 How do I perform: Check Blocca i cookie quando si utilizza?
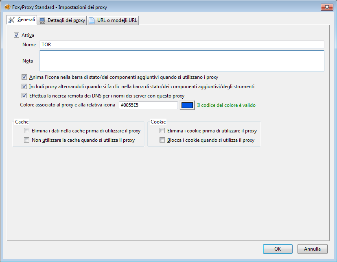pos(162,140)
